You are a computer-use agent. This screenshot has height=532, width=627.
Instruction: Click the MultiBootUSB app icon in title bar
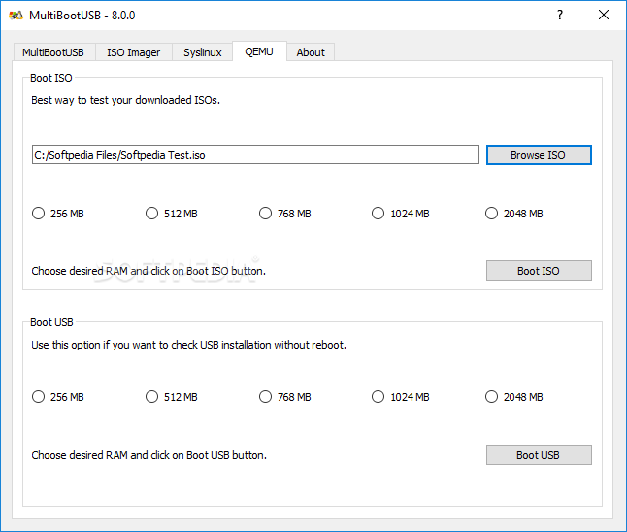(x=16, y=16)
